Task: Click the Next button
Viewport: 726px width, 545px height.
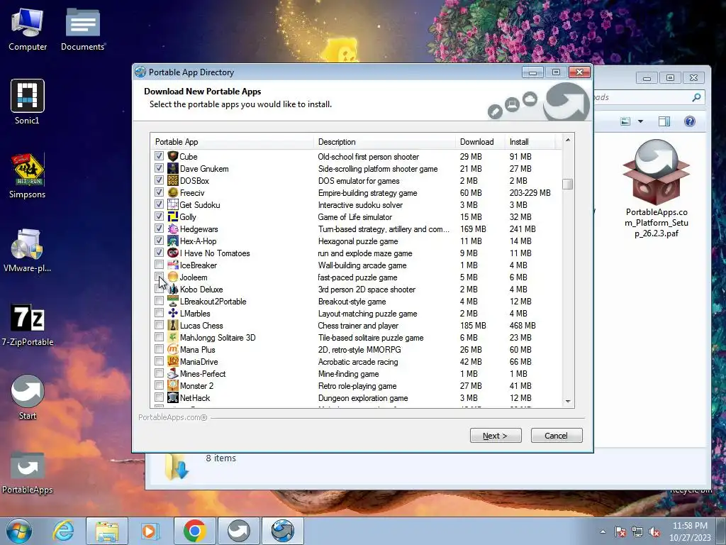Action: click(x=496, y=436)
